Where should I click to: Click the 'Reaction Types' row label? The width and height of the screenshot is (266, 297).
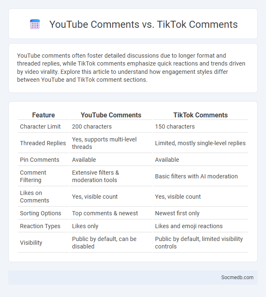click(x=40, y=226)
